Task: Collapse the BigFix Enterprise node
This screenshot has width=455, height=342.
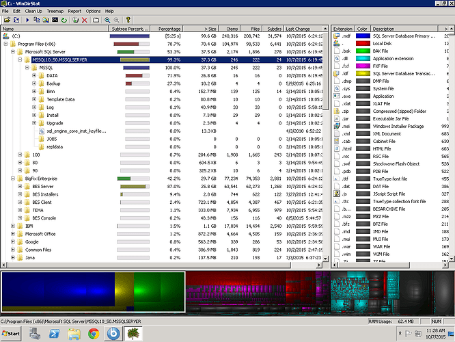Action: pyautogui.click(x=13, y=179)
